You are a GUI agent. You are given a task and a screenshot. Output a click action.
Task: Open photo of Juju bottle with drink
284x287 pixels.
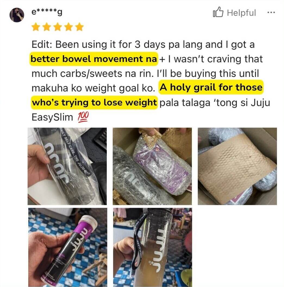pos(153,247)
